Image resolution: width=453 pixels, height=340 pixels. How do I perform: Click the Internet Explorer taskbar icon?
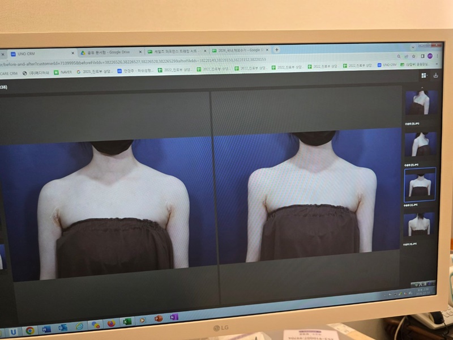[x=79, y=326]
